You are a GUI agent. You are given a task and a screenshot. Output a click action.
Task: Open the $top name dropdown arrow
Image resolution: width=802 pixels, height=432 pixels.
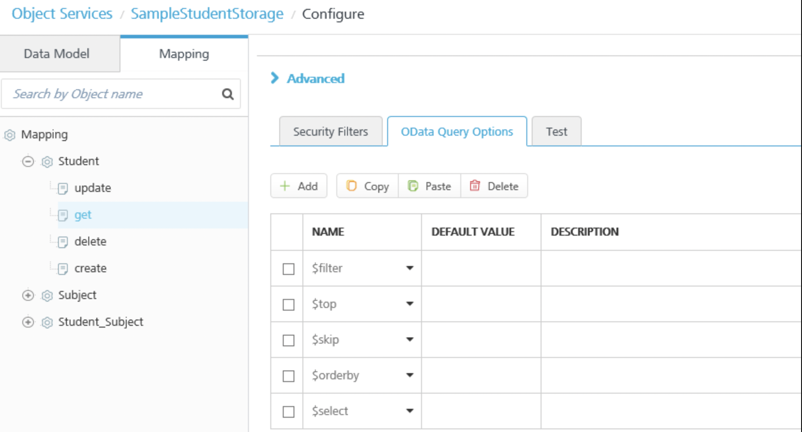coord(409,304)
